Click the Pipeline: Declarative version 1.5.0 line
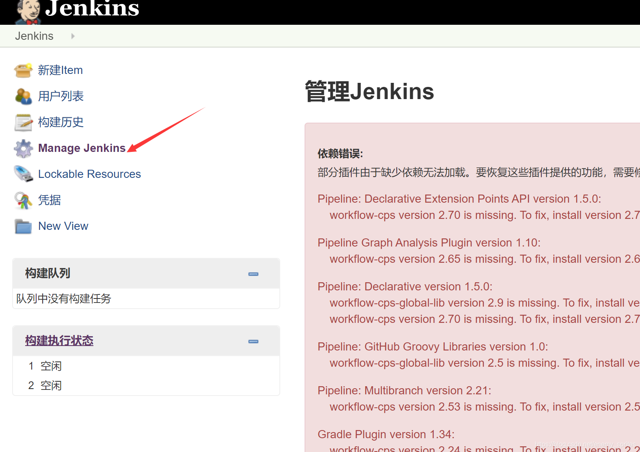The height and width of the screenshot is (452, 640). pyautogui.click(x=405, y=287)
